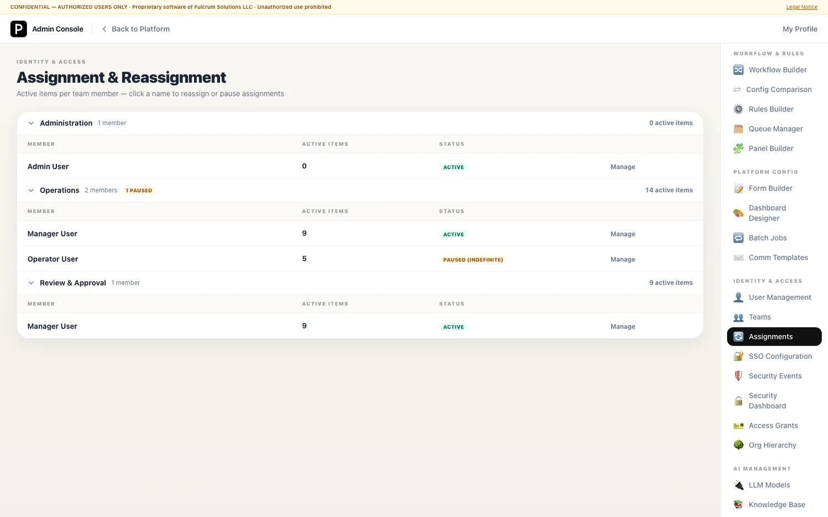828x517 pixels.
Task: Collapse the Administration team group
Action: (x=31, y=123)
